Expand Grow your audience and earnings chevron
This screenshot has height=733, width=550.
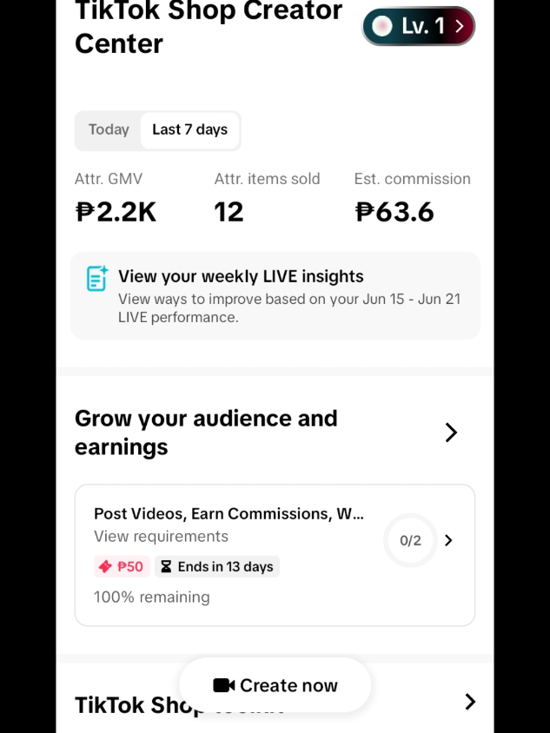451,433
